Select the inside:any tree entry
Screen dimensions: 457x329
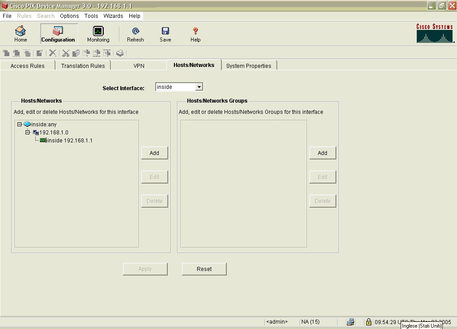tap(44, 124)
